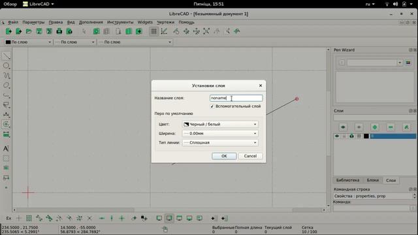Open the Параметры menu
The width and height of the screenshot is (418, 235).
tap(33, 22)
